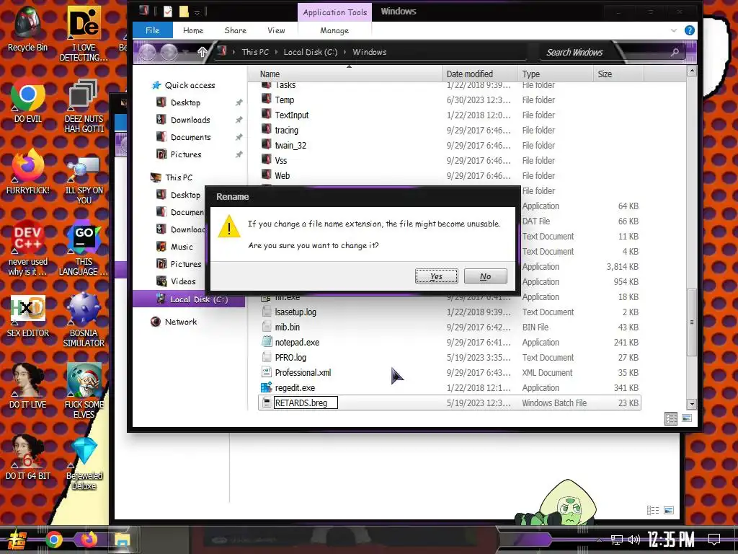Image resolution: width=738 pixels, height=554 pixels.
Task: Click the volume speaker tray icon
Action: click(634, 540)
